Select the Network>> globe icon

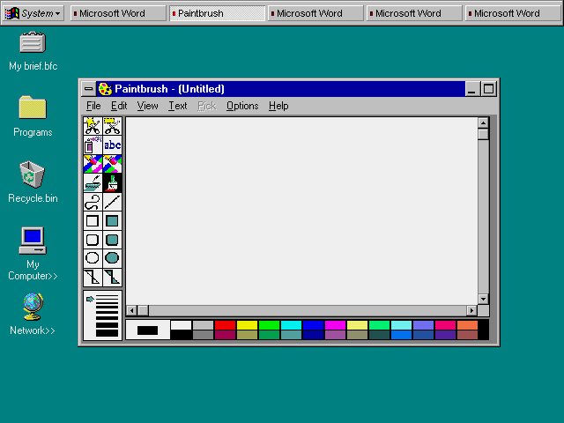click(x=33, y=315)
